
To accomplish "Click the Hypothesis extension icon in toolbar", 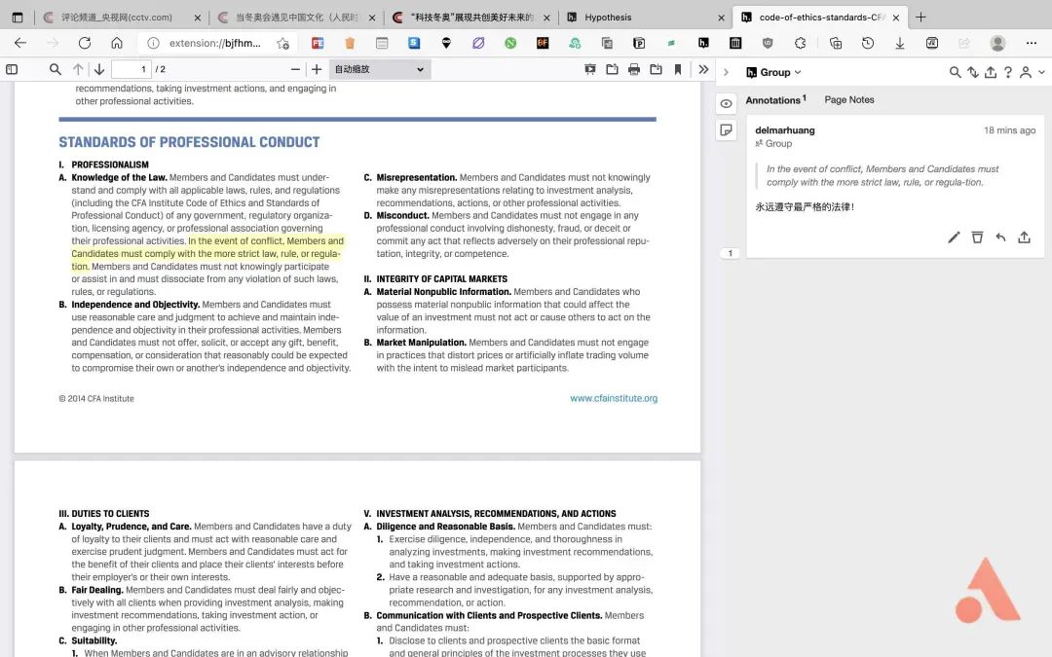I will (703, 43).
